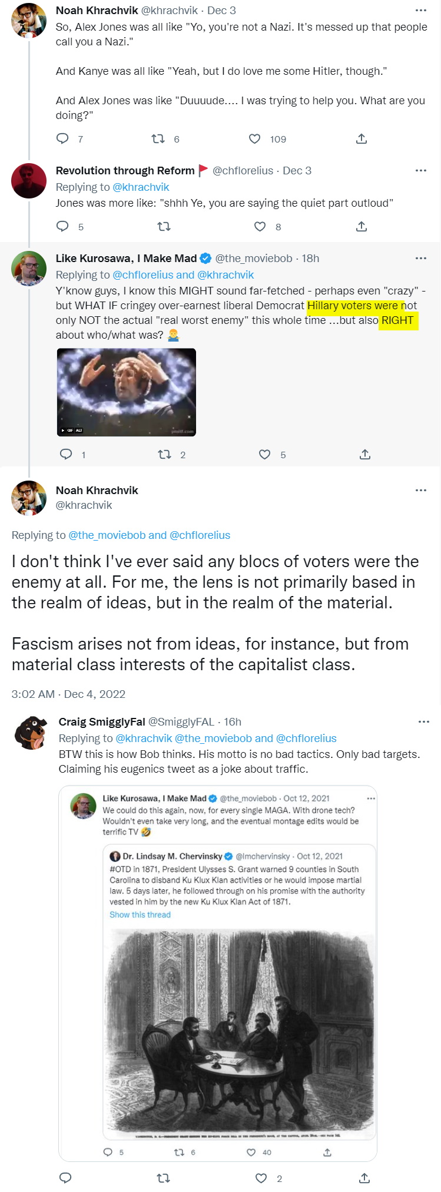This screenshot has width=441, height=1192.
Task: Open more menu for Like Kurosawa's tweet
Action: pos(420,258)
